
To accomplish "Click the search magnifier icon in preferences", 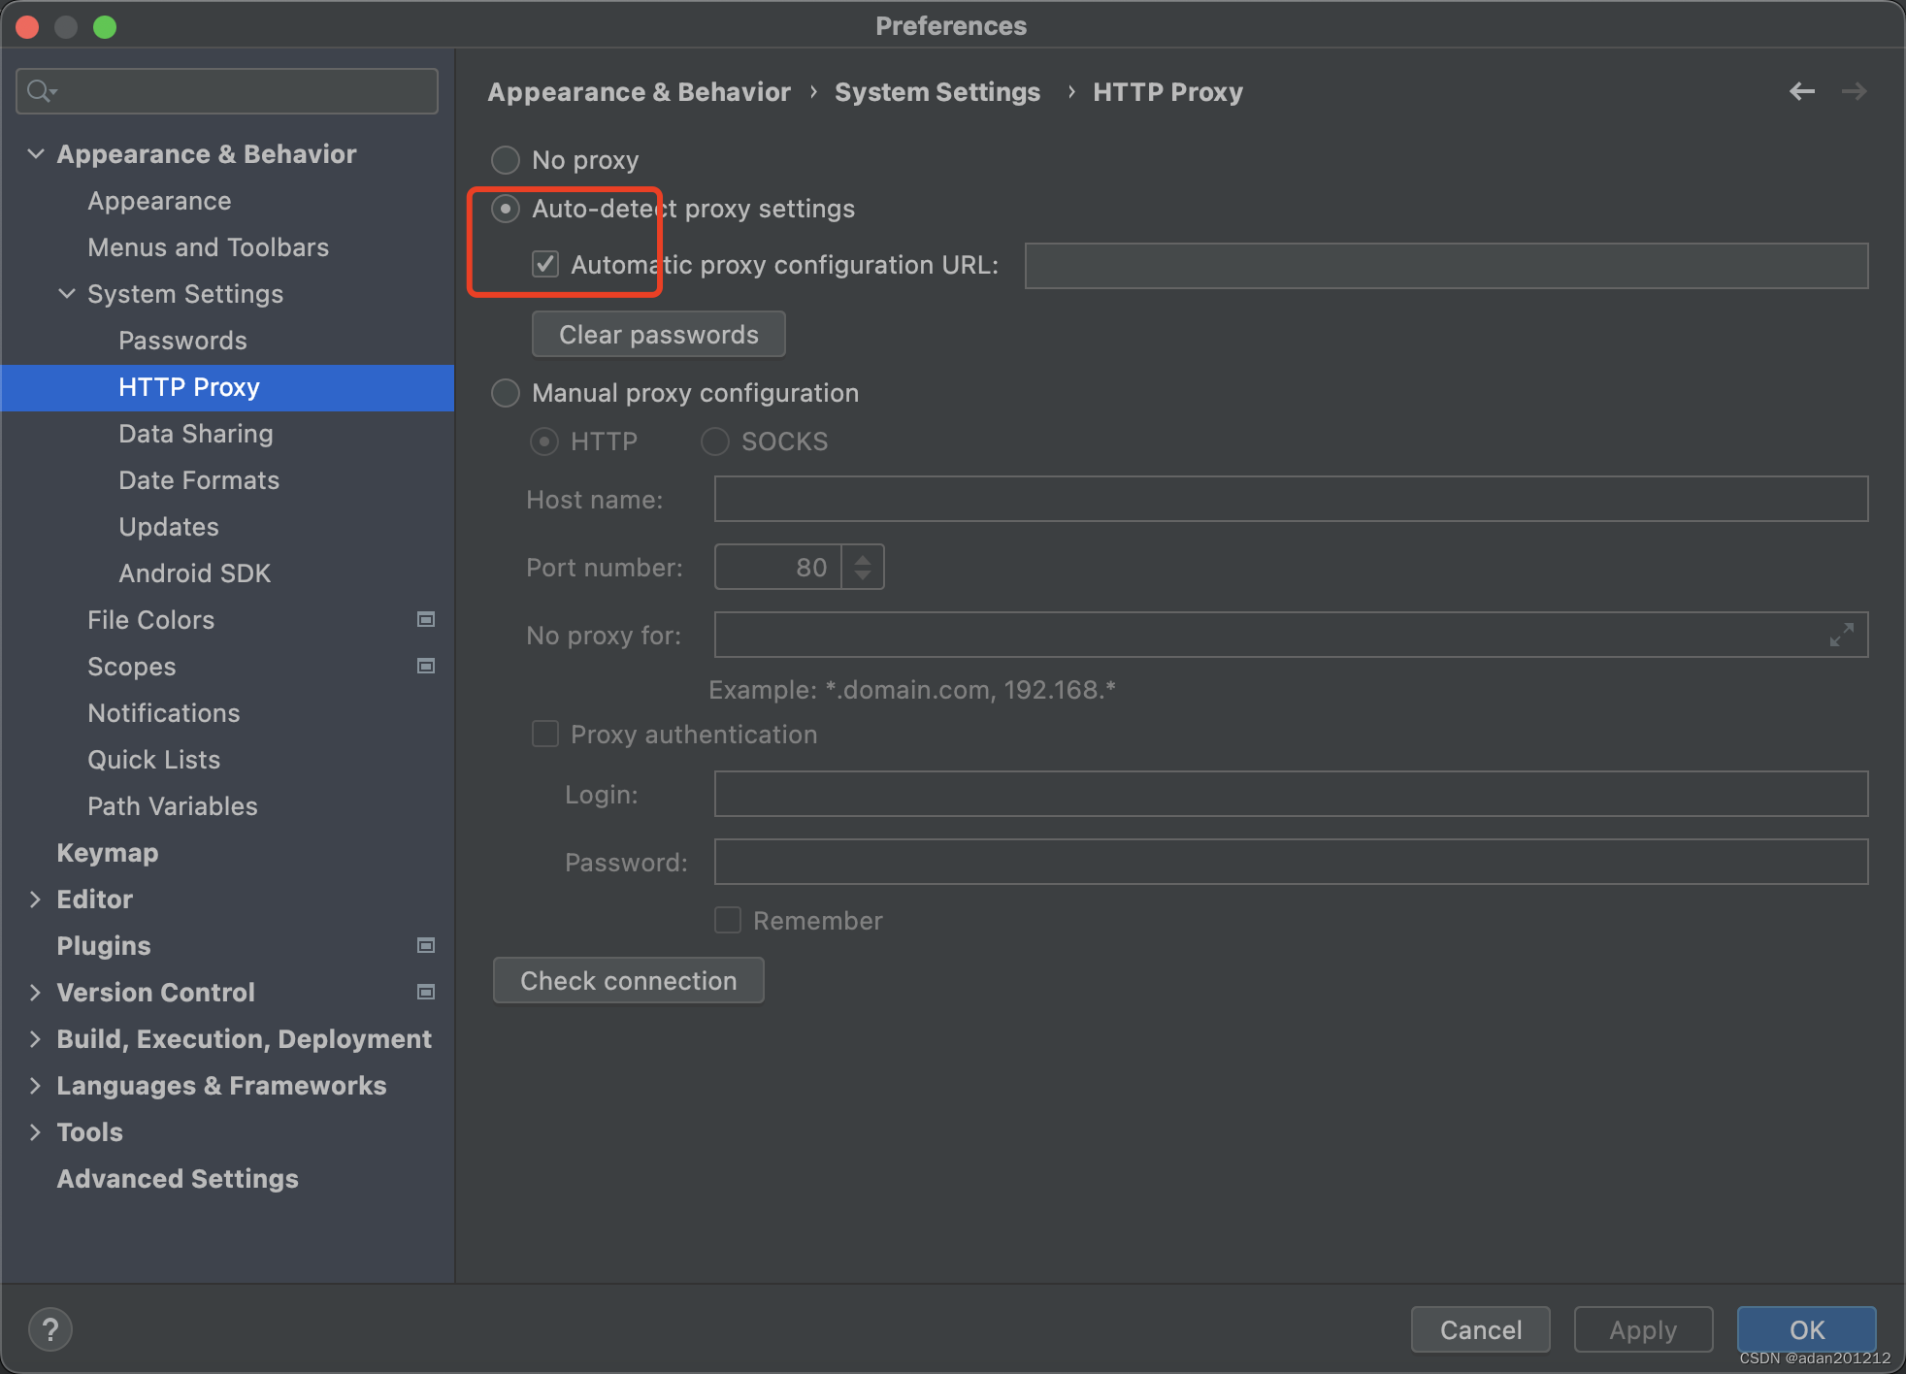I will coord(41,91).
